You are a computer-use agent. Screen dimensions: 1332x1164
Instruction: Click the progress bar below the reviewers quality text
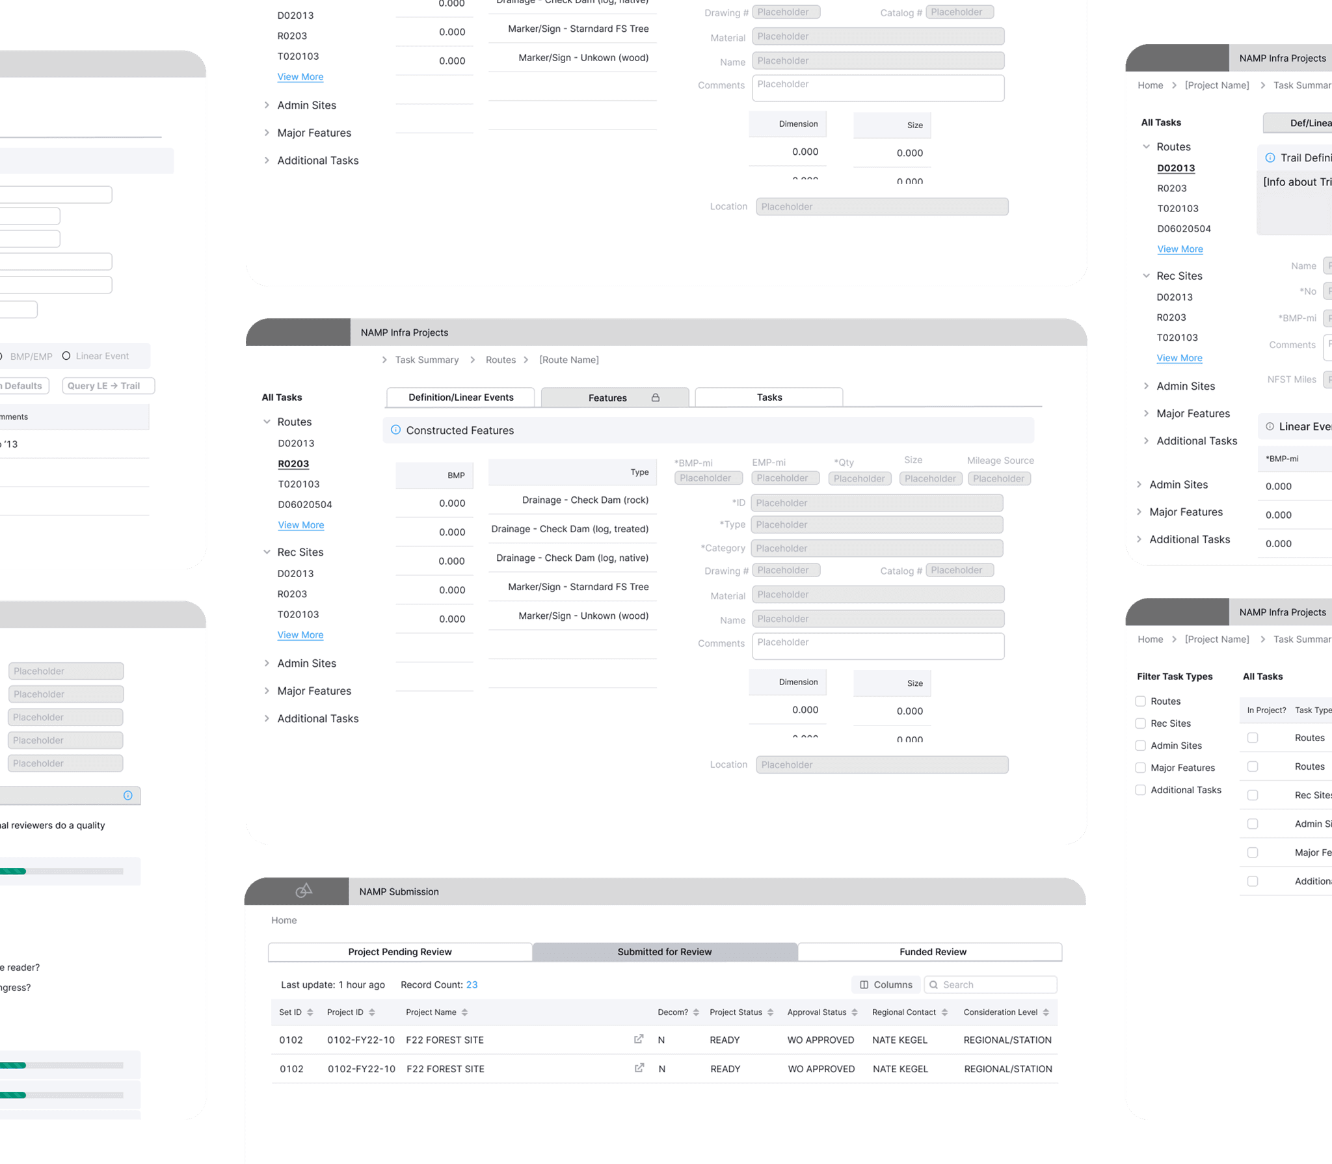pyautogui.click(x=62, y=871)
